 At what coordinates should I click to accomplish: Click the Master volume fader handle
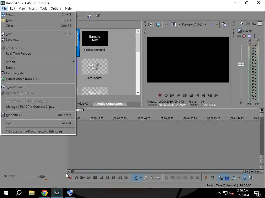[241, 64]
